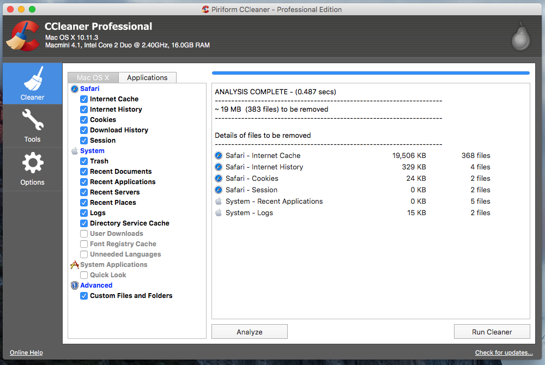Click the 'ANALYSIS COMPLETE' status line
The height and width of the screenshot is (365, 545).
275,92
